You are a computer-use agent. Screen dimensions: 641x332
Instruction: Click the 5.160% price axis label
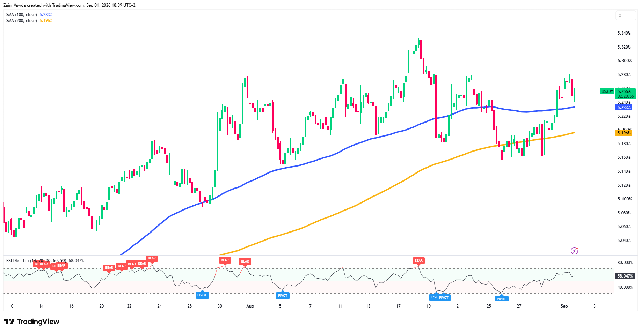click(624, 157)
